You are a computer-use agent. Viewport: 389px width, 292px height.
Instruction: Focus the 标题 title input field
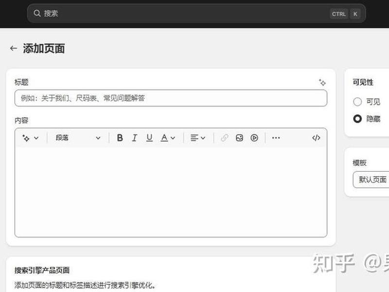point(171,98)
